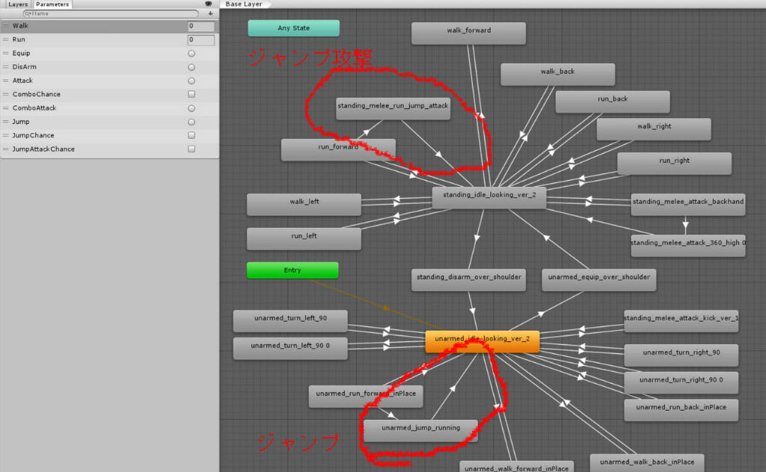This screenshot has width=766, height=472.
Task: Fire the Jump trigger radio button
Action: pyautogui.click(x=191, y=122)
